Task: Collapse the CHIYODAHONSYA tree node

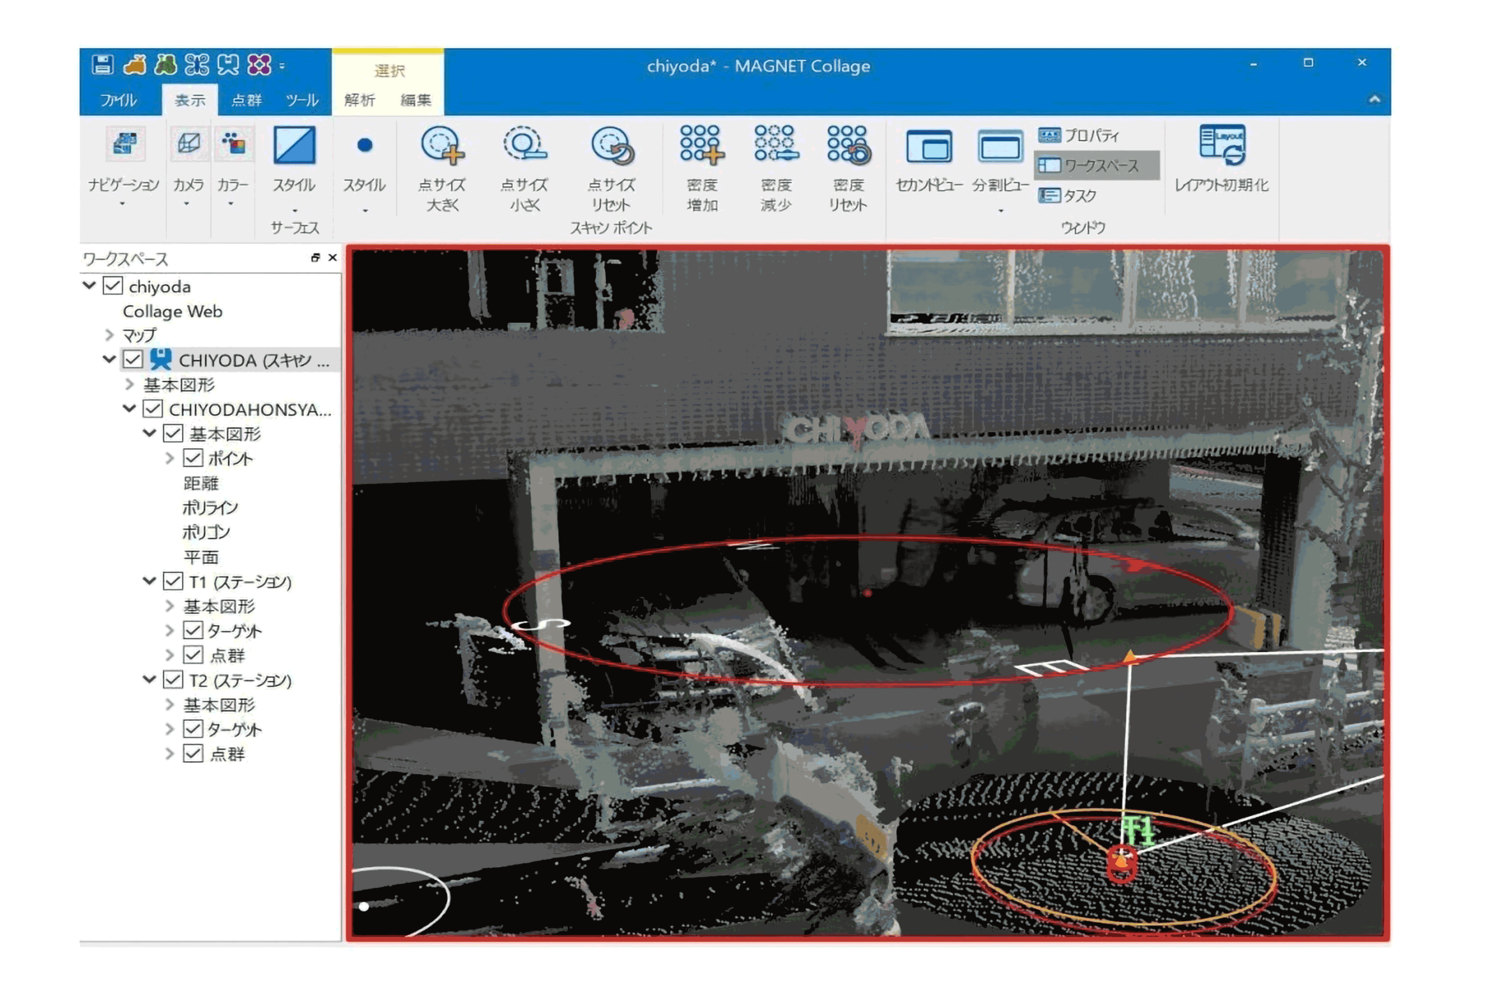Action: point(130,409)
